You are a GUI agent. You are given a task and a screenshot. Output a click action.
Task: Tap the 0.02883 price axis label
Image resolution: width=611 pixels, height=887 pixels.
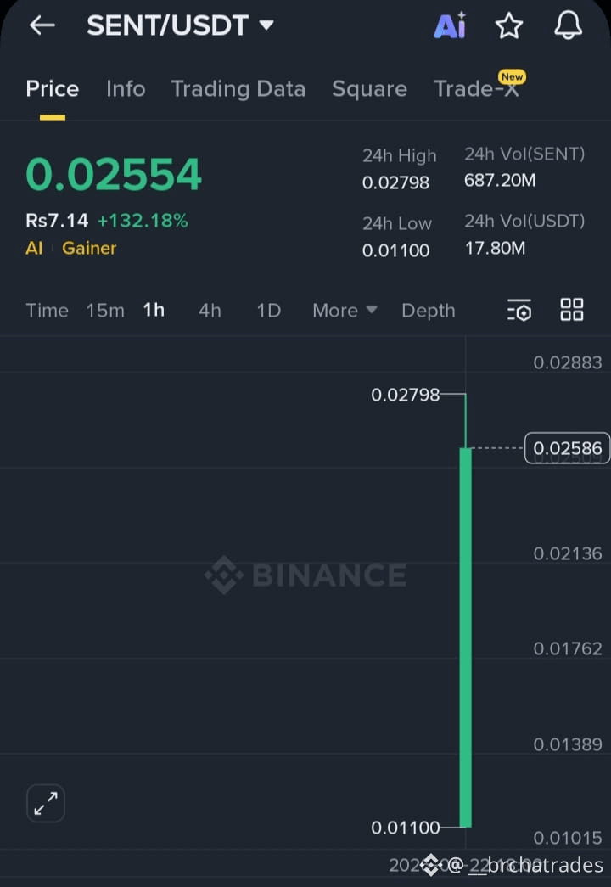(x=568, y=362)
